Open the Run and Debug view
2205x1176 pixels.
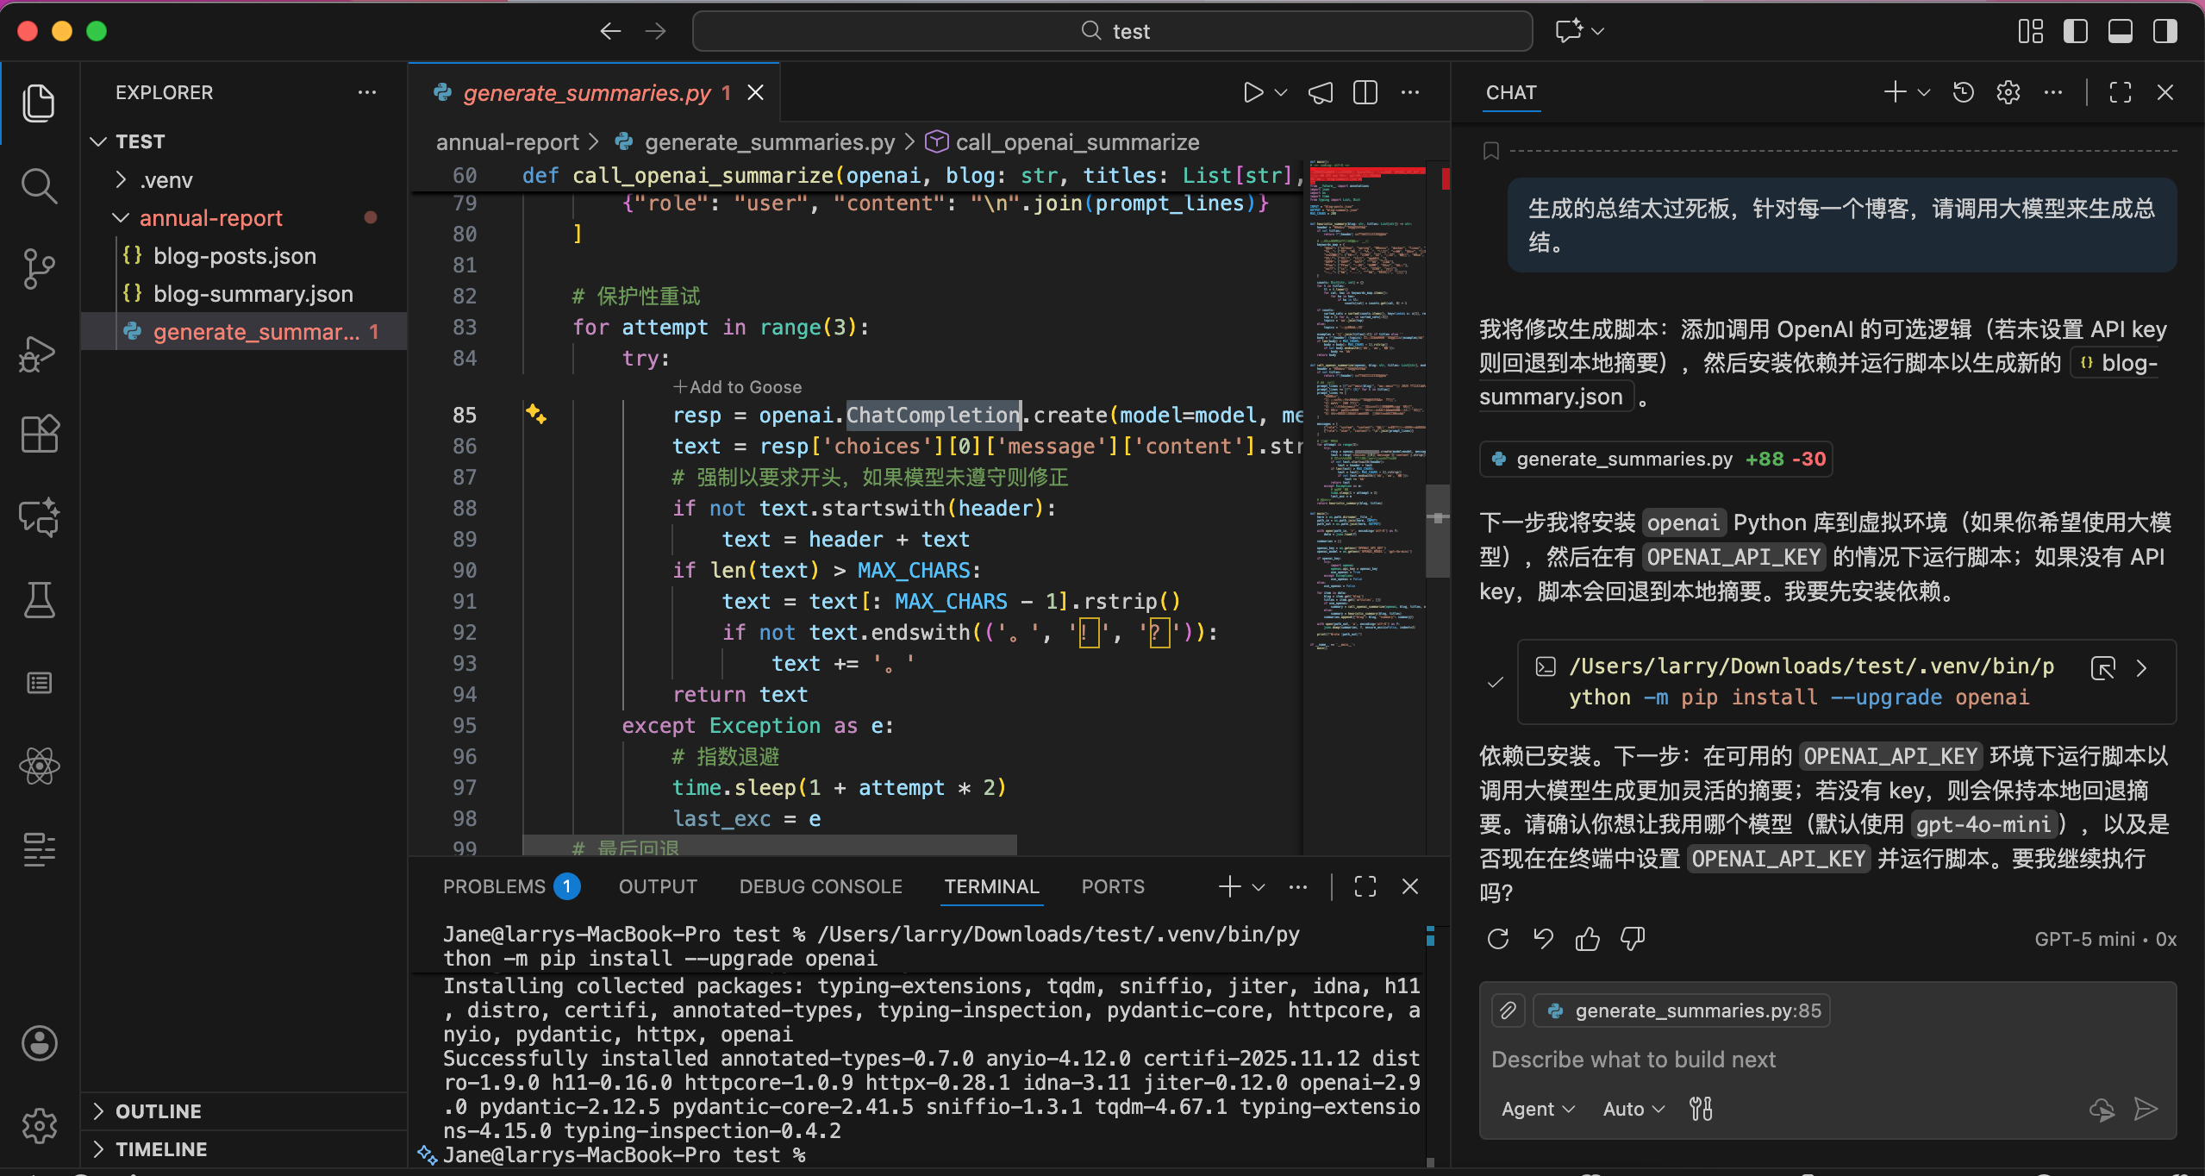[39, 353]
